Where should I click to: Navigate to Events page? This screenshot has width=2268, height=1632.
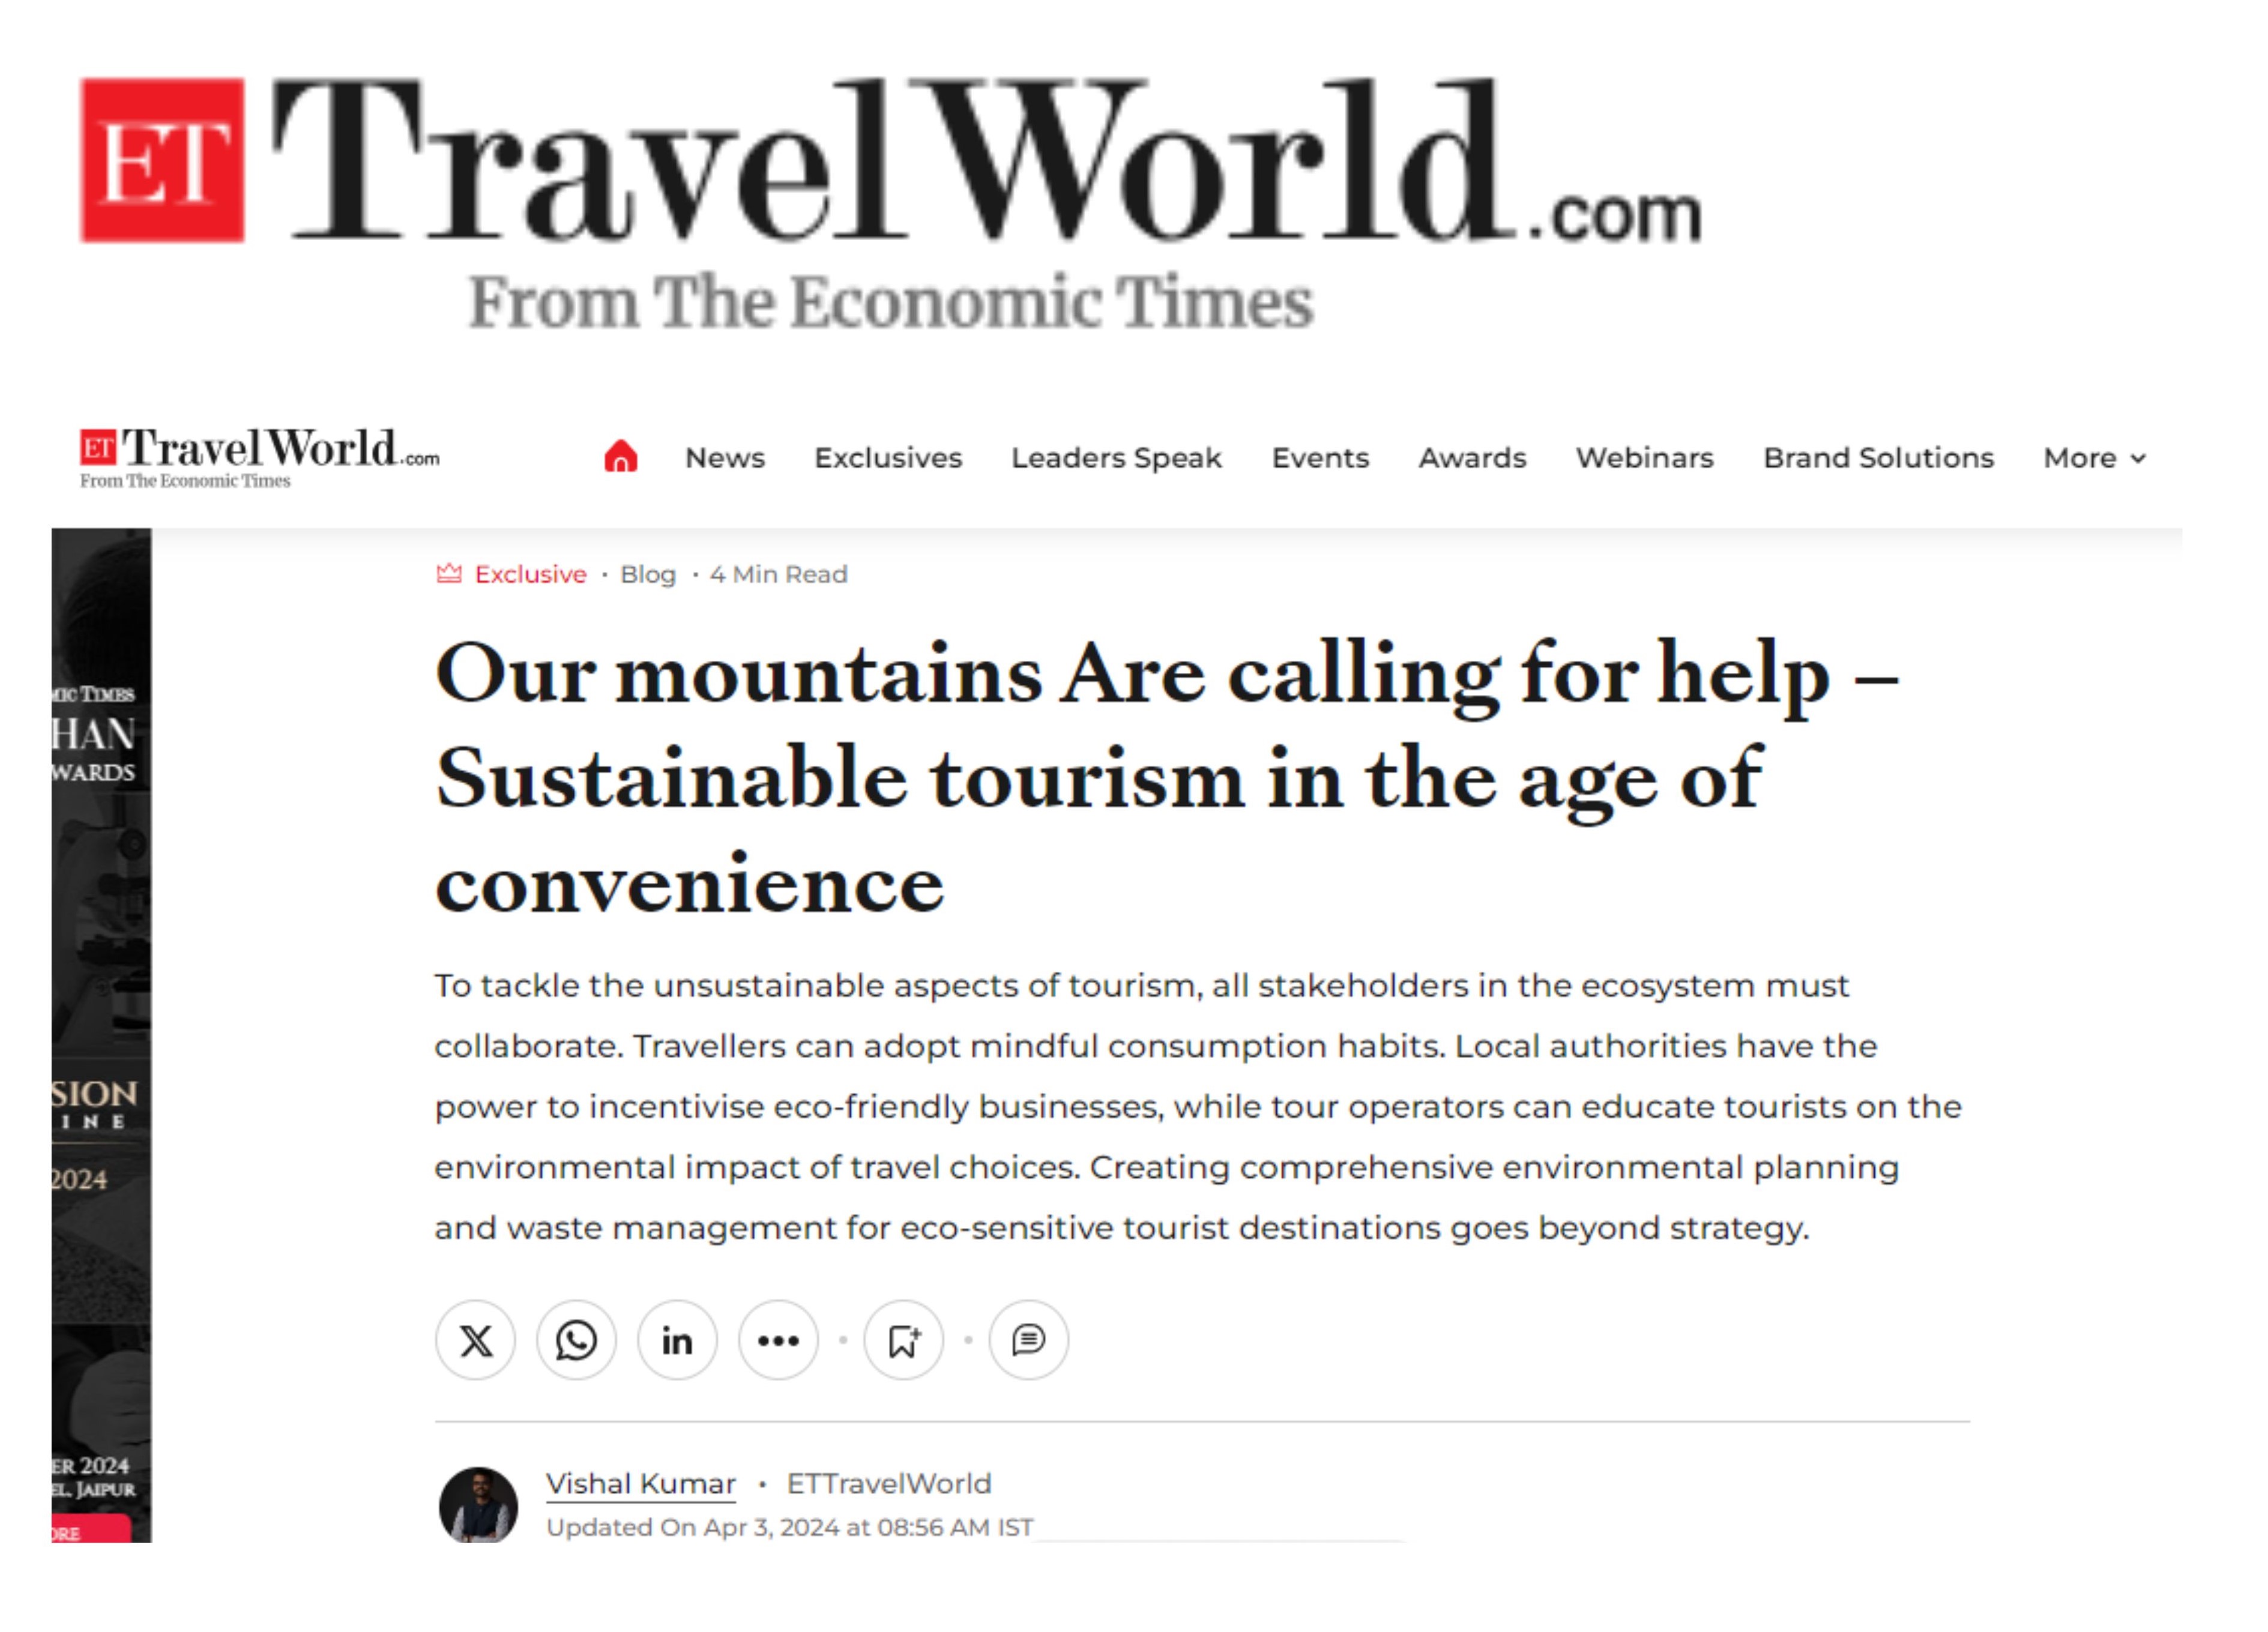pyautogui.click(x=1320, y=458)
